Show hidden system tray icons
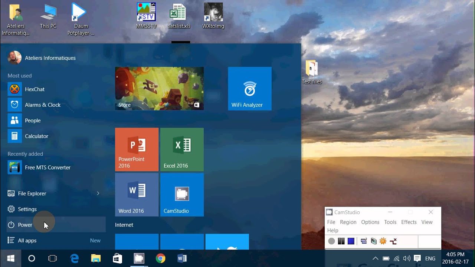 [376, 258]
